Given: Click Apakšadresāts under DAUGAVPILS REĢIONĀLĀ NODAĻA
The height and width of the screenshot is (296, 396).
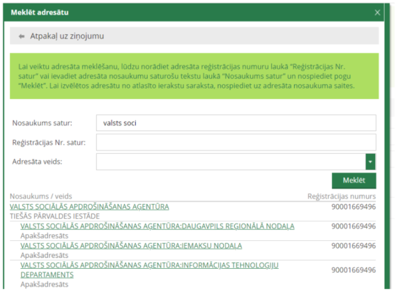Looking at the screenshot, I should coord(45,235).
